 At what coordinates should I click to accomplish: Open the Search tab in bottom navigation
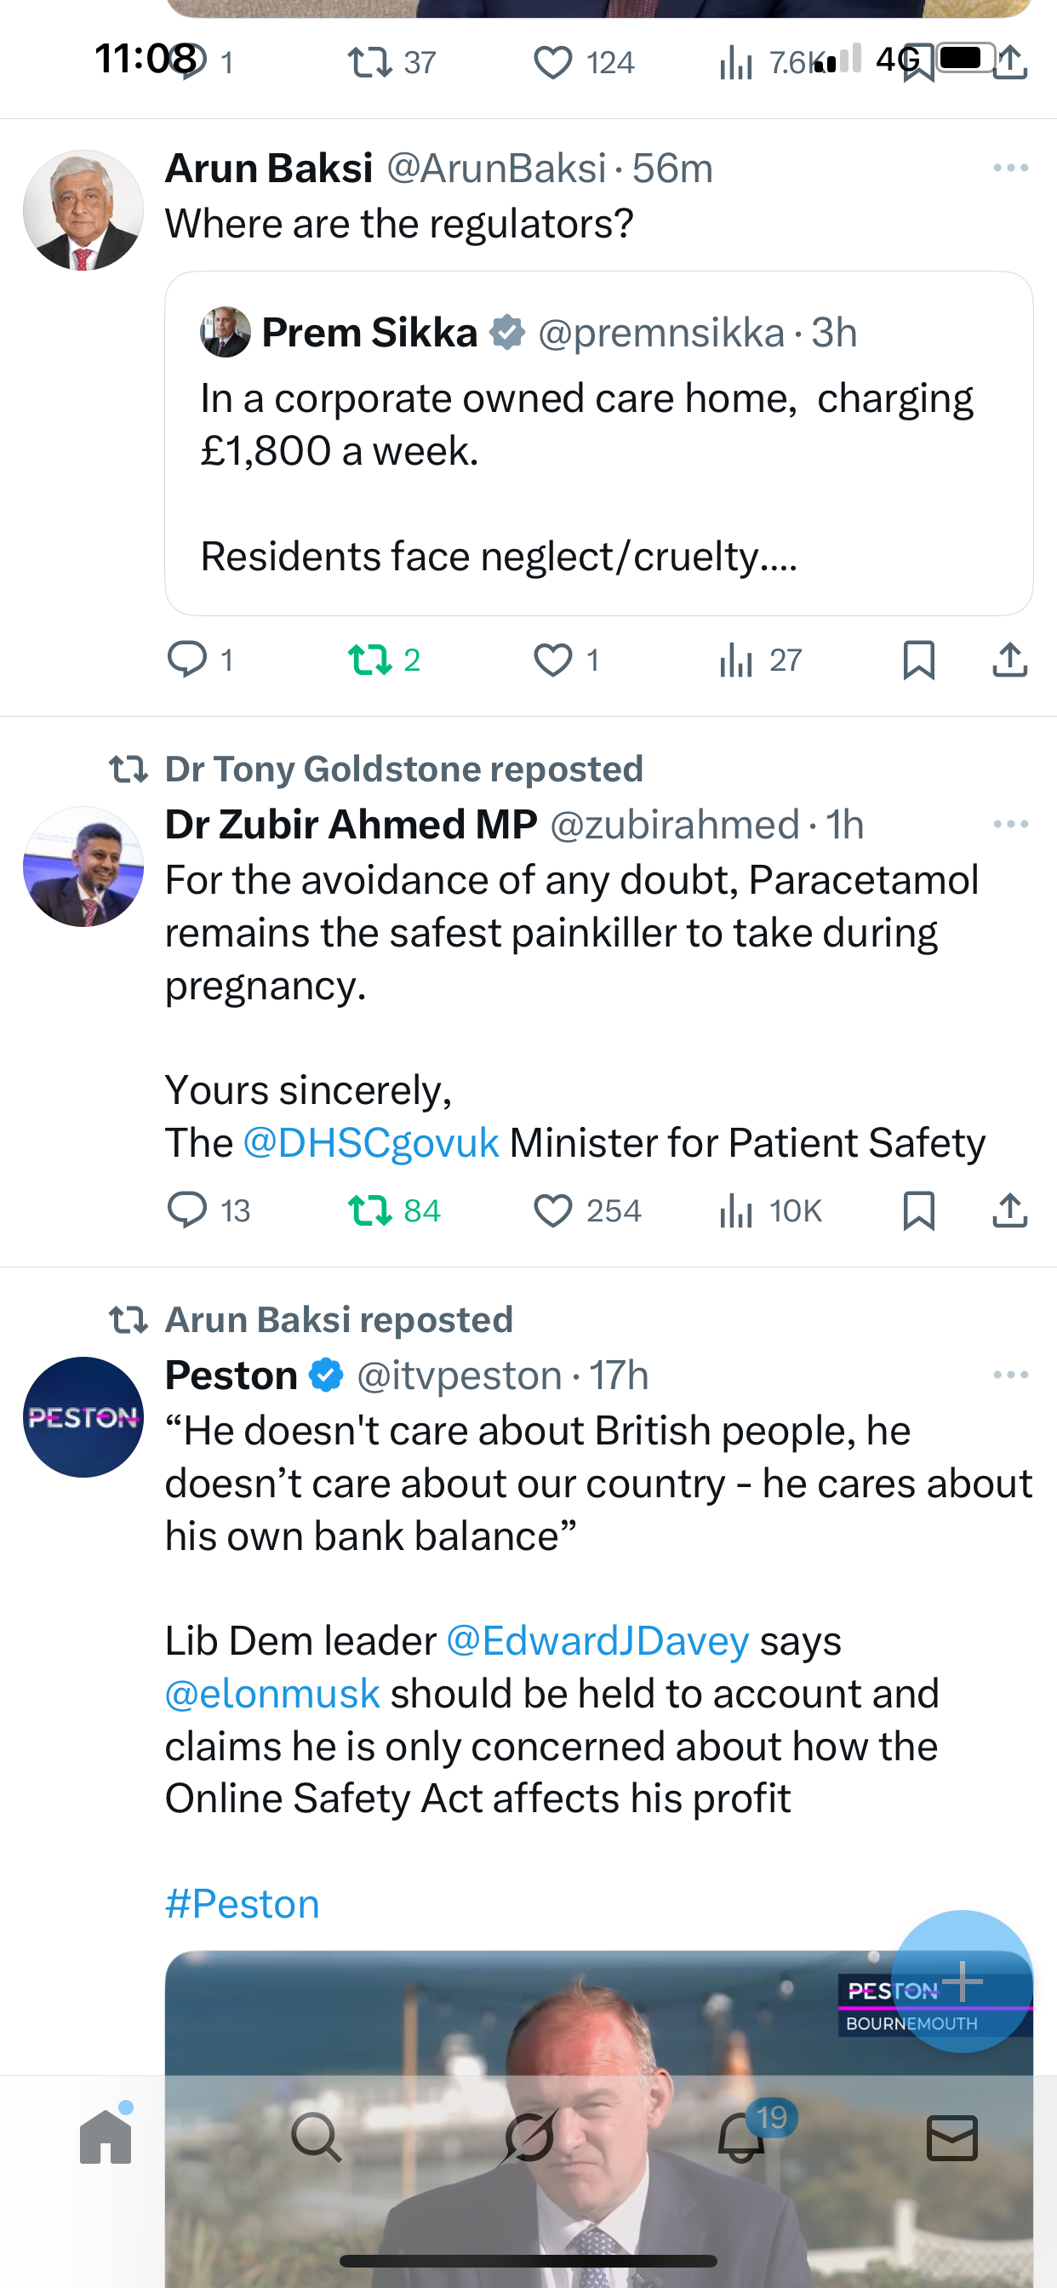click(x=317, y=2136)
